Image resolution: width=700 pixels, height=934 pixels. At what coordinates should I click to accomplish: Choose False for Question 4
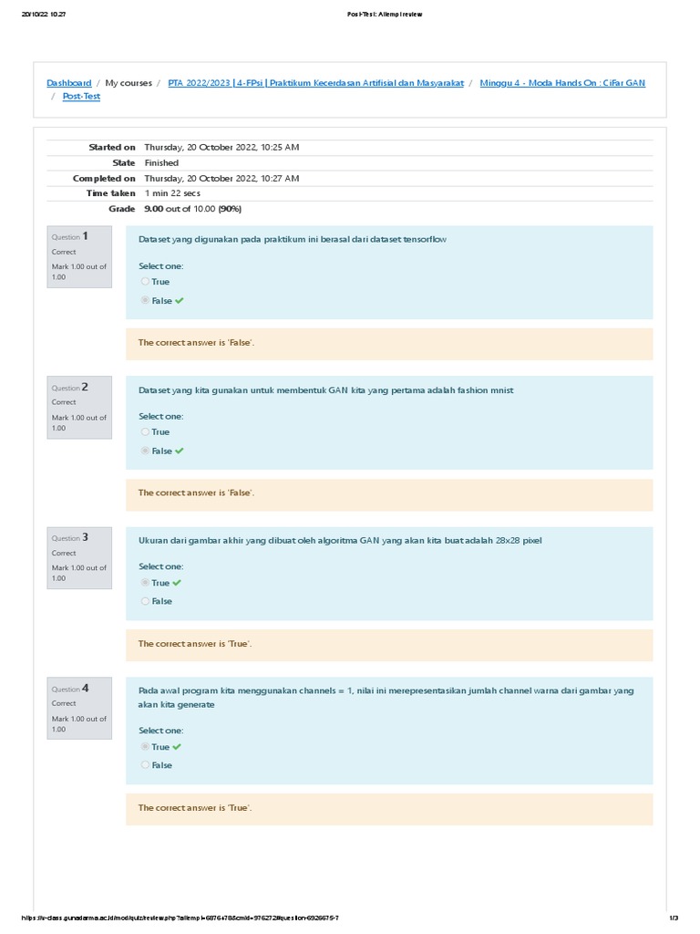tap(145, 765)
